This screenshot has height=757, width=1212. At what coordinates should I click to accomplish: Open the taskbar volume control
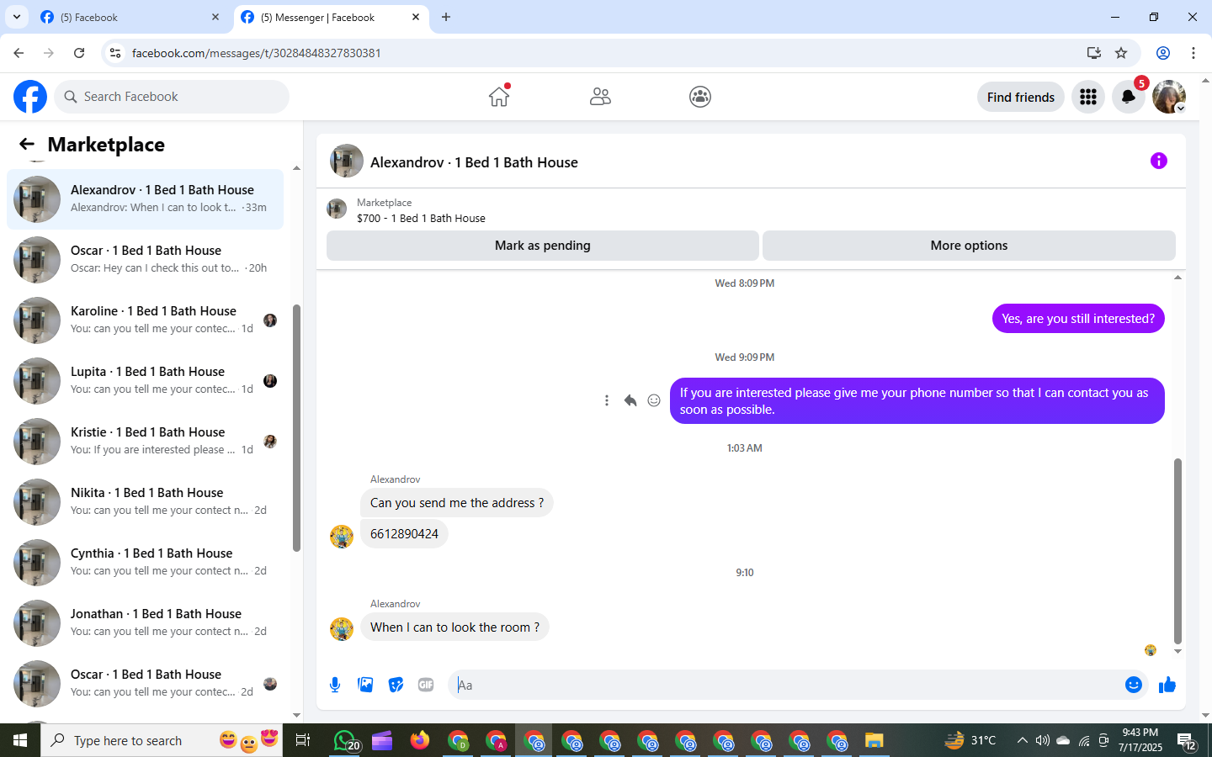(x=1043, y=741)
